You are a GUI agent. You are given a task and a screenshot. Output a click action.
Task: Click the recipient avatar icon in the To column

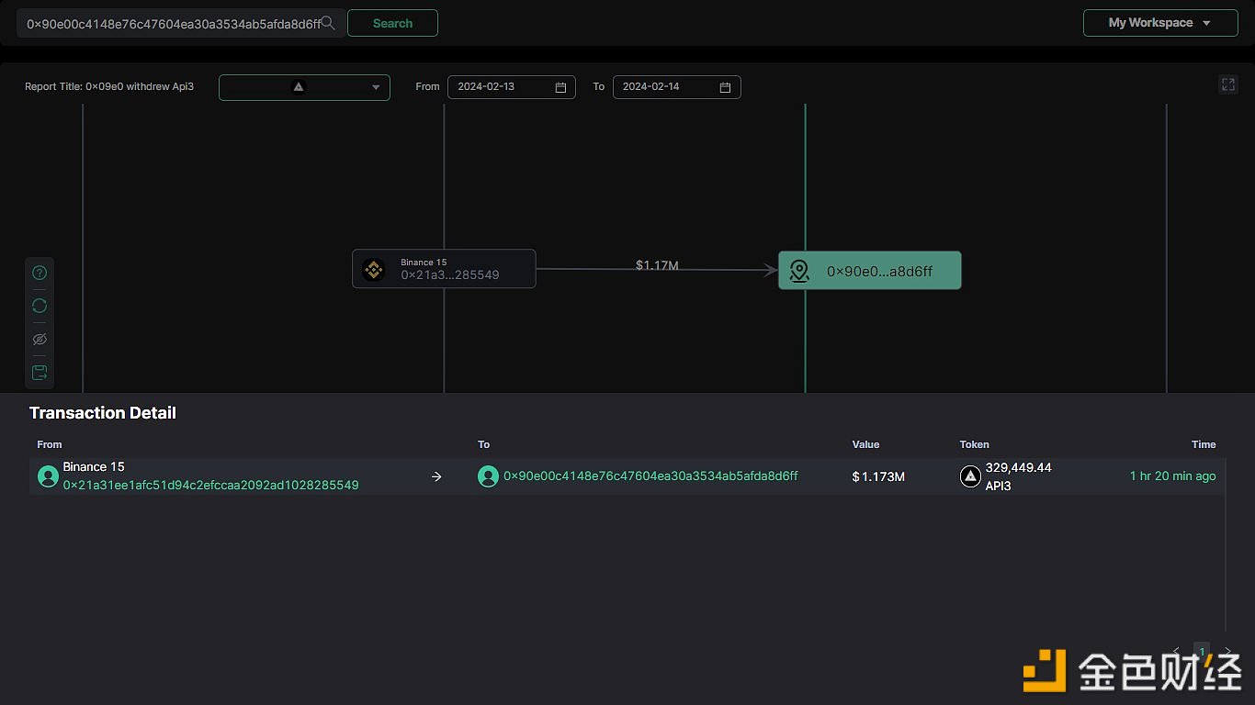(x=488, y=476)
